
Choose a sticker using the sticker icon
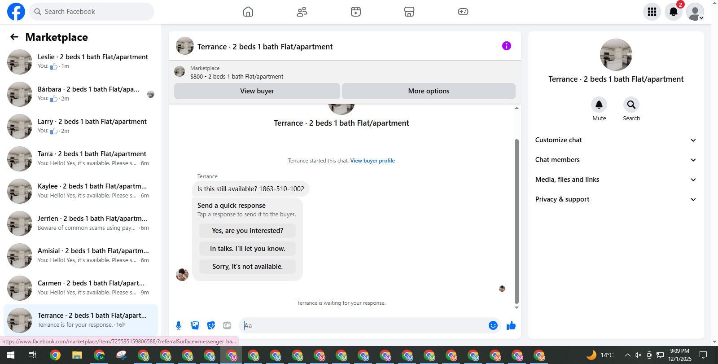pyautogui.click(x=211, y=325)
